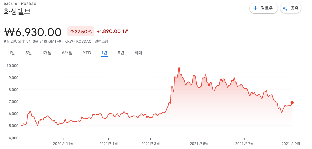312x149 pixels.
Task: Click the 2021년 7월 axis label
Action: point(244,143)
